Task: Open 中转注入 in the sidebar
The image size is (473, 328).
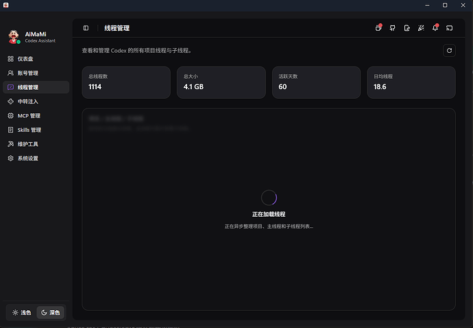Action: (36, 102)
